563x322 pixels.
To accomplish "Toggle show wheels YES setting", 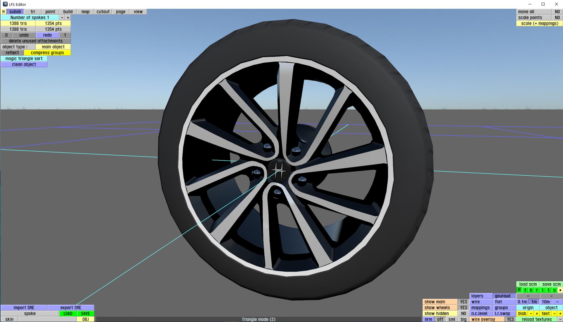I will (x=463, y=308).
